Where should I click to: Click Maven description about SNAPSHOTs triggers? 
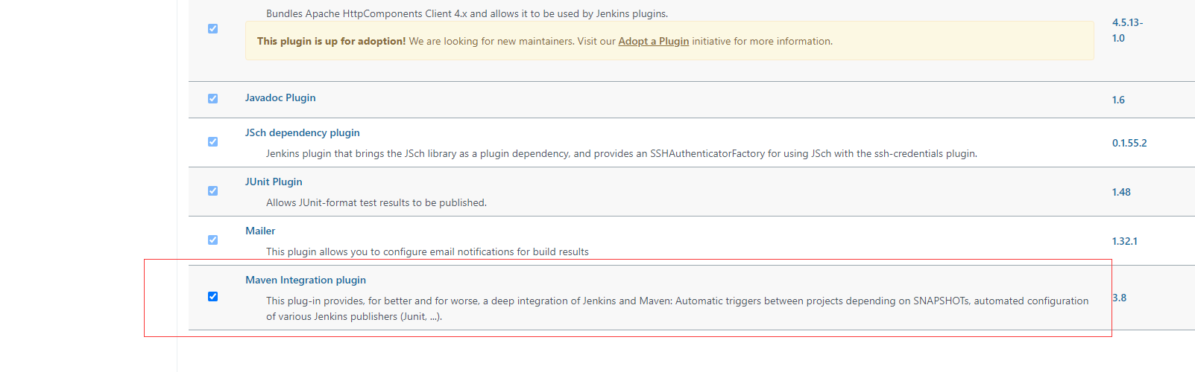click(x=677, y=309)
